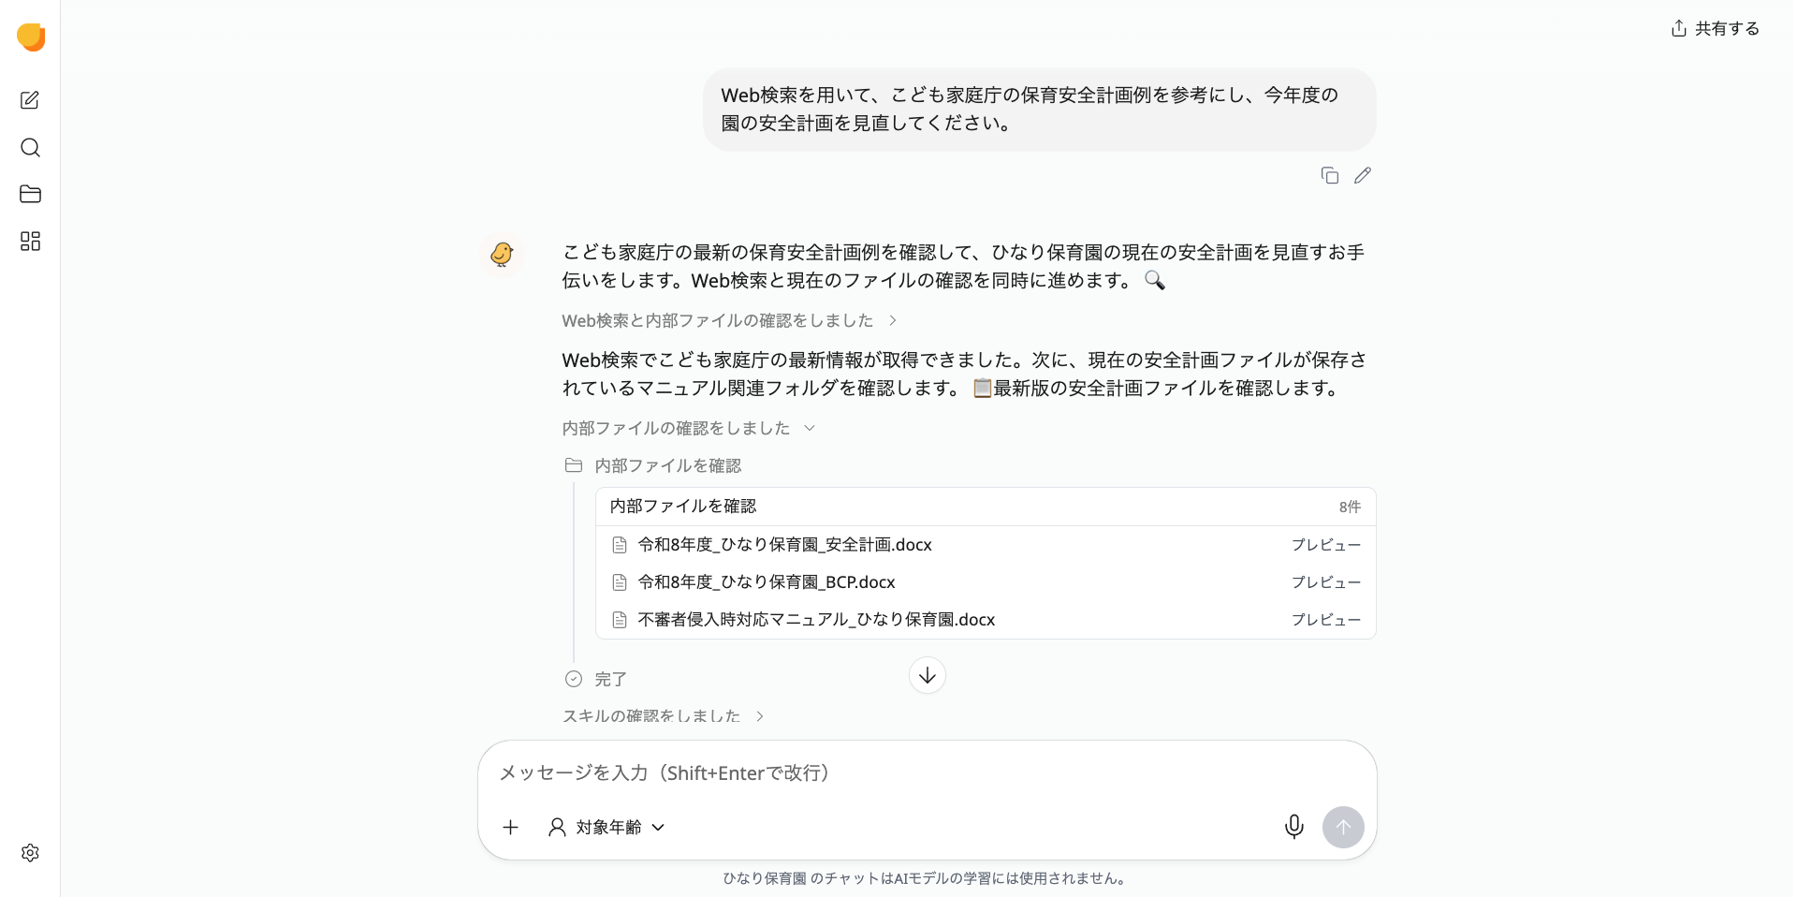Open the 対象年齢 dropdown

[x=606, y=827]
